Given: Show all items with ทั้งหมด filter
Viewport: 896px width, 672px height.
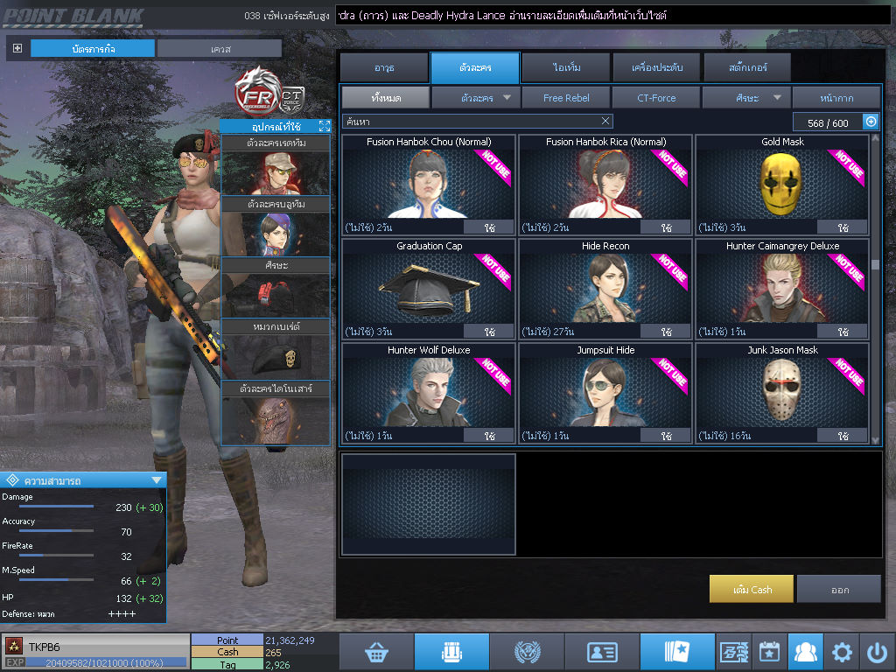Looking at the screenshot, I should point(386,98).
